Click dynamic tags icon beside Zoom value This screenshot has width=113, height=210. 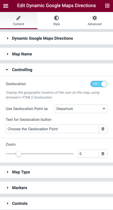point(103,154)
